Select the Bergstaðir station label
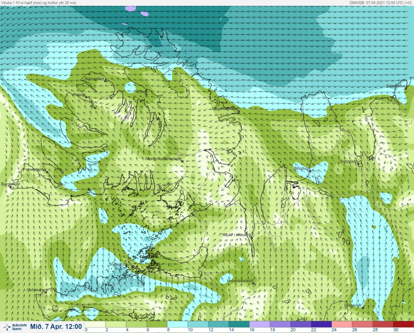The image size is (414, 333). [x=349, y=161]
